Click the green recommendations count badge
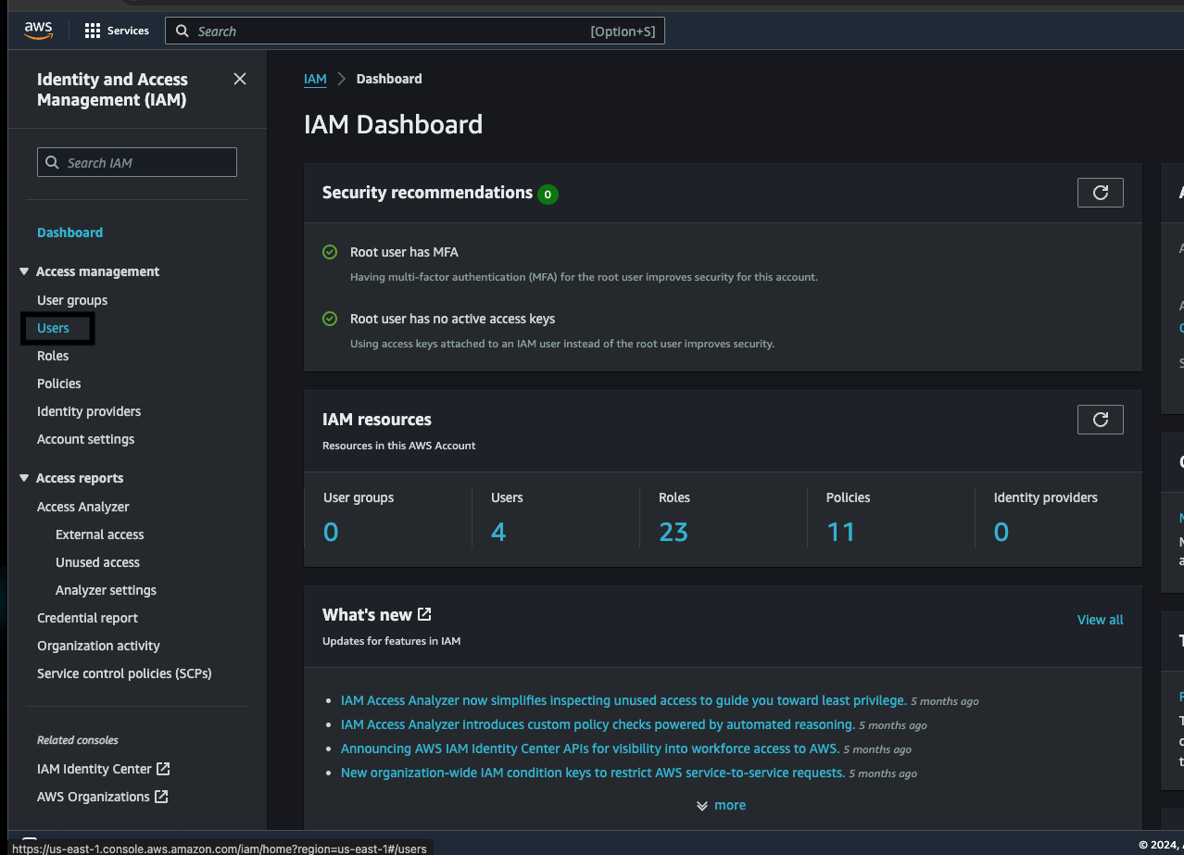Image resolution: width=1184 pixels, height=855 pixels. (x=548, y=195)
